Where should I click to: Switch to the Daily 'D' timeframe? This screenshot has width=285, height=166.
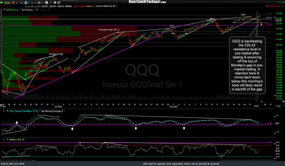tap(29, 3)
